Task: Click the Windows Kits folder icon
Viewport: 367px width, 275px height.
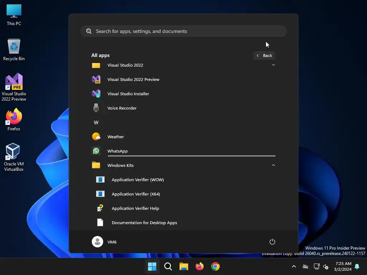Action: click(x=96, y=165)
